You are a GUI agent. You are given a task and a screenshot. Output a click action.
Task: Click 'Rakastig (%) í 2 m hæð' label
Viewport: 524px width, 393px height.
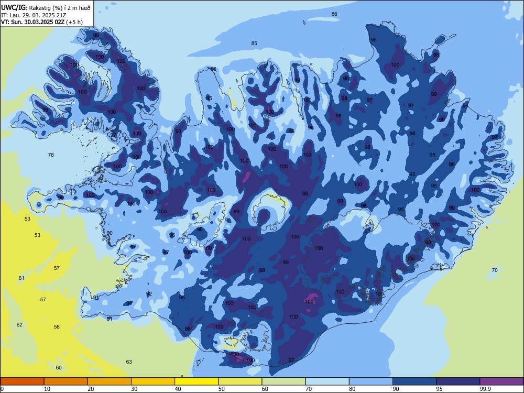point(60,8)
